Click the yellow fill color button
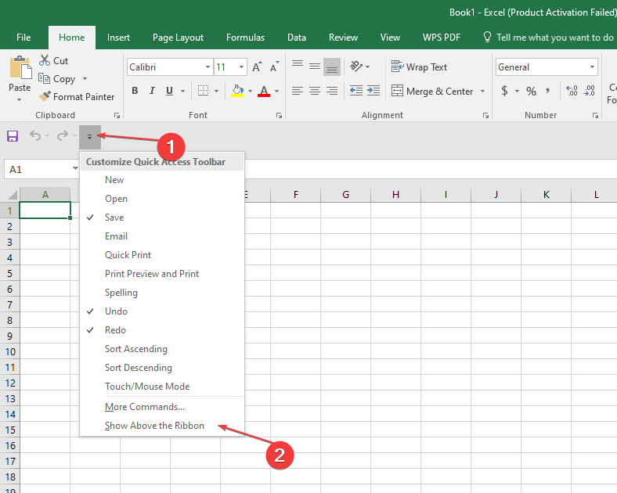Viewport: 617px width, 493px height. (x=238, y=92)
